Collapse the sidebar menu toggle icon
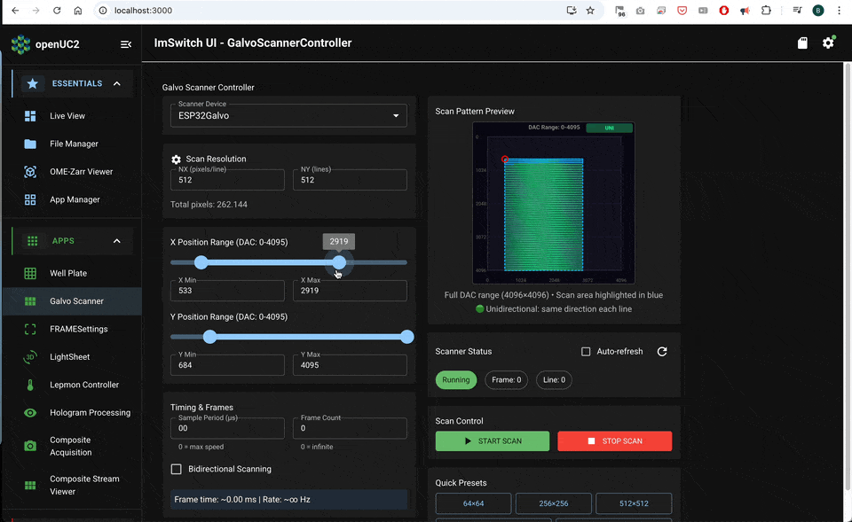 click(126, 44)
